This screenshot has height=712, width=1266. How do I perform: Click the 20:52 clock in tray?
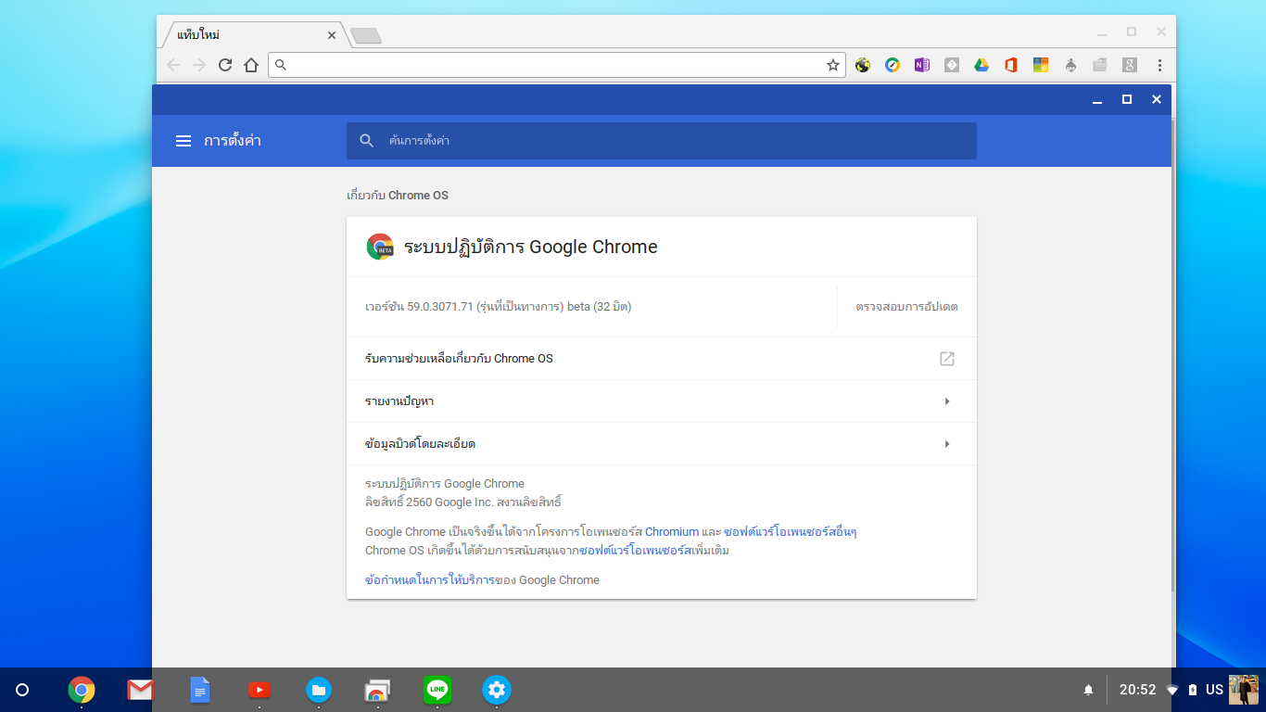tap(1138, 690)
